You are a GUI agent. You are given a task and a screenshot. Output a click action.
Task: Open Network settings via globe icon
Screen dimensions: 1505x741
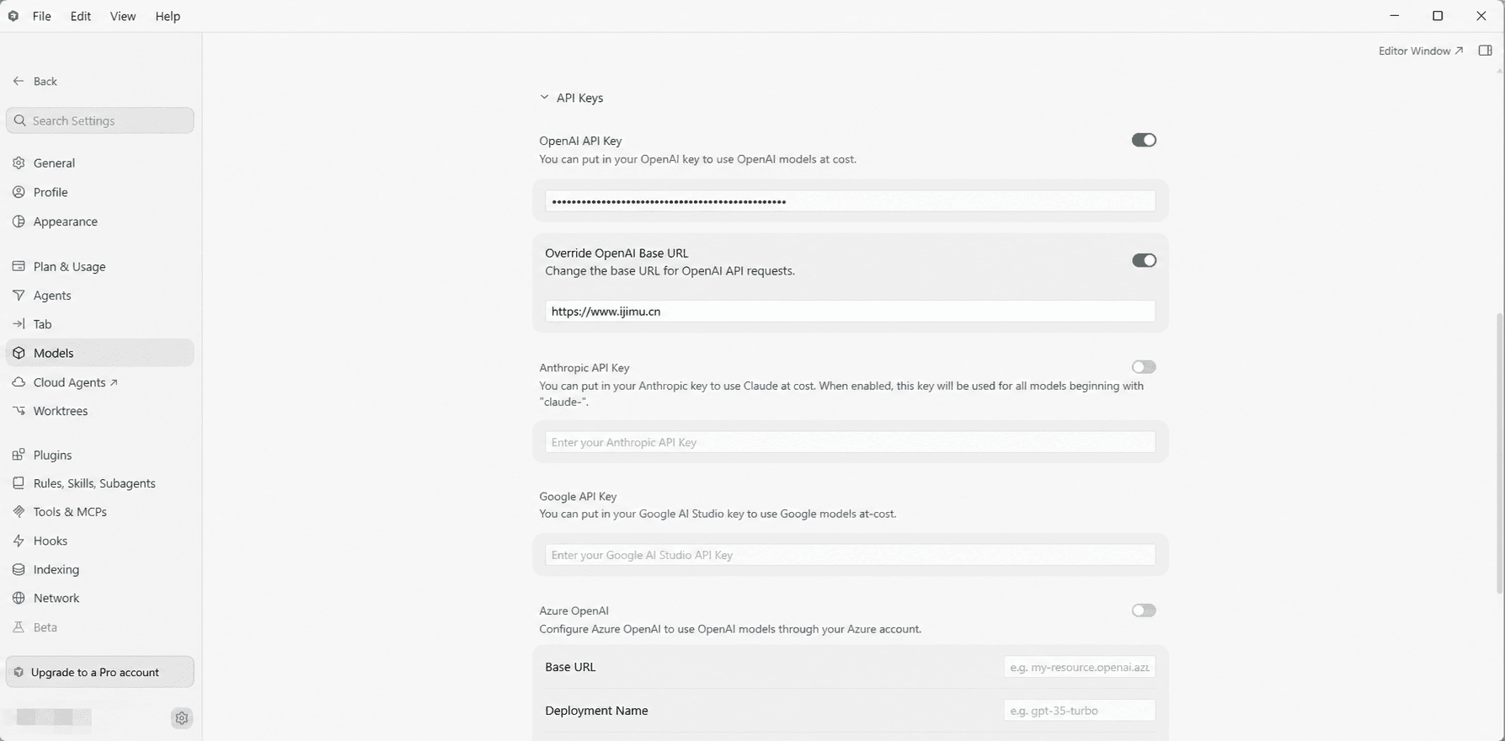coord(19,598)
